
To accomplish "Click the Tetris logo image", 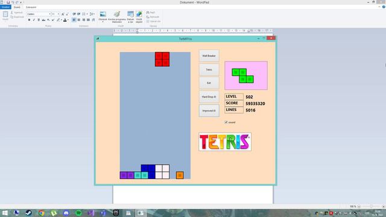I will click(225, 142).
